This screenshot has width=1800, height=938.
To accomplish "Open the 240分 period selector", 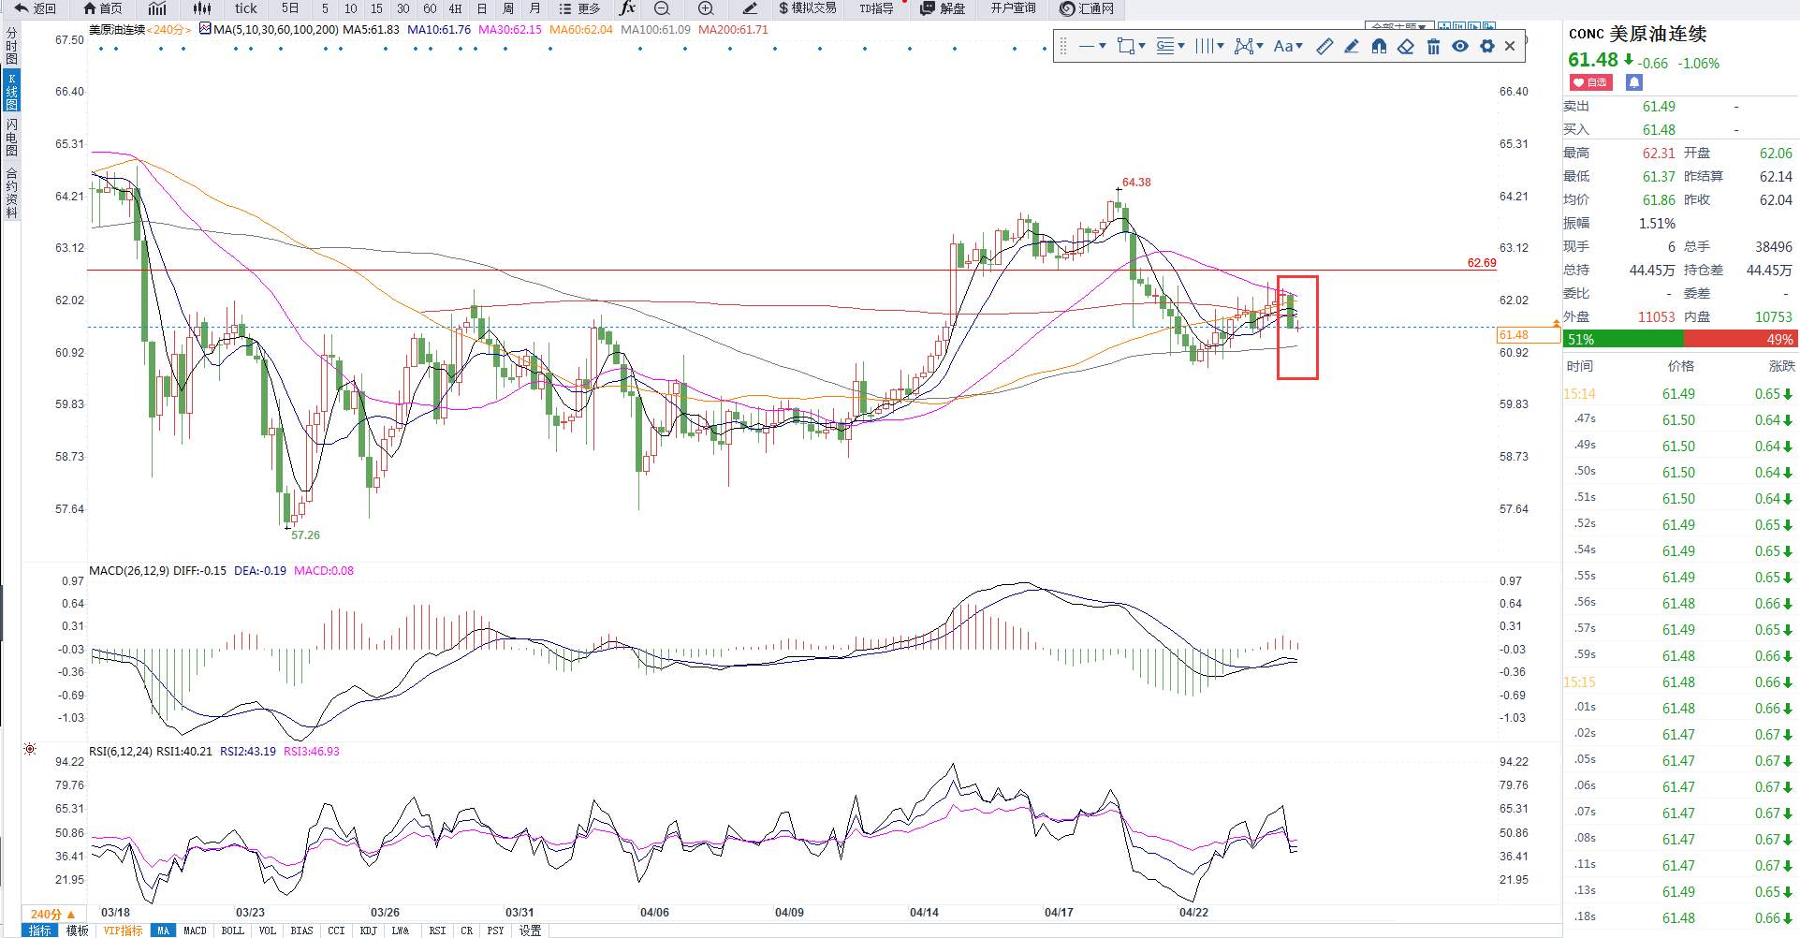I will click(52, 914).
